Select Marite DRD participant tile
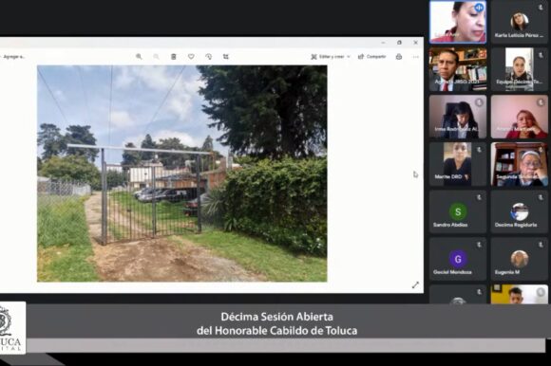 458,164
